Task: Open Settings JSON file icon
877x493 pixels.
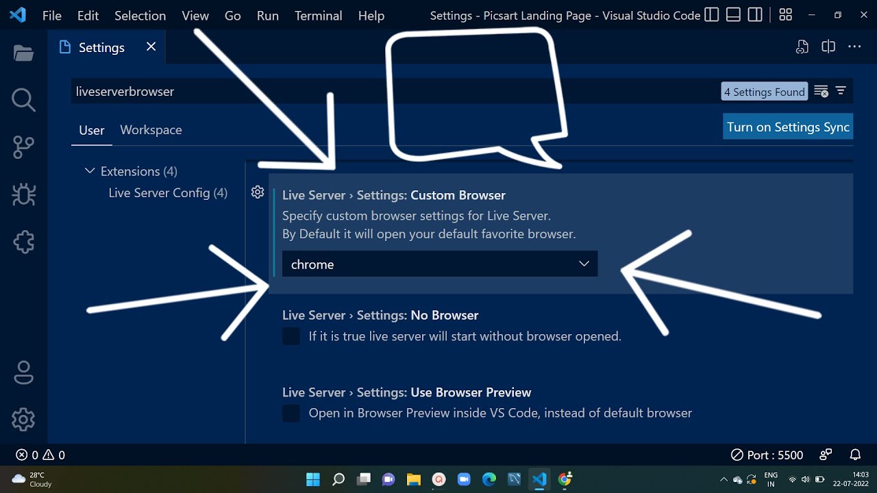Action: (802, 47)
